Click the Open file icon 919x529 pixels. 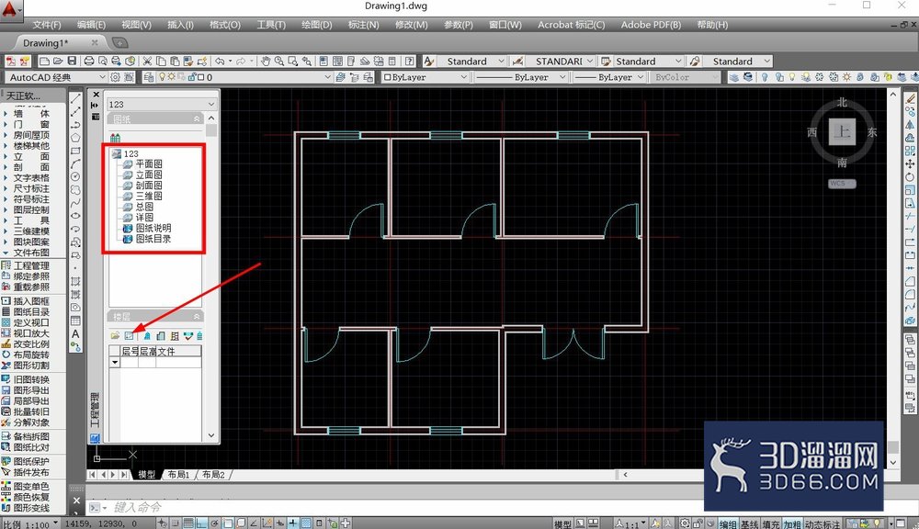coord(57,61)
